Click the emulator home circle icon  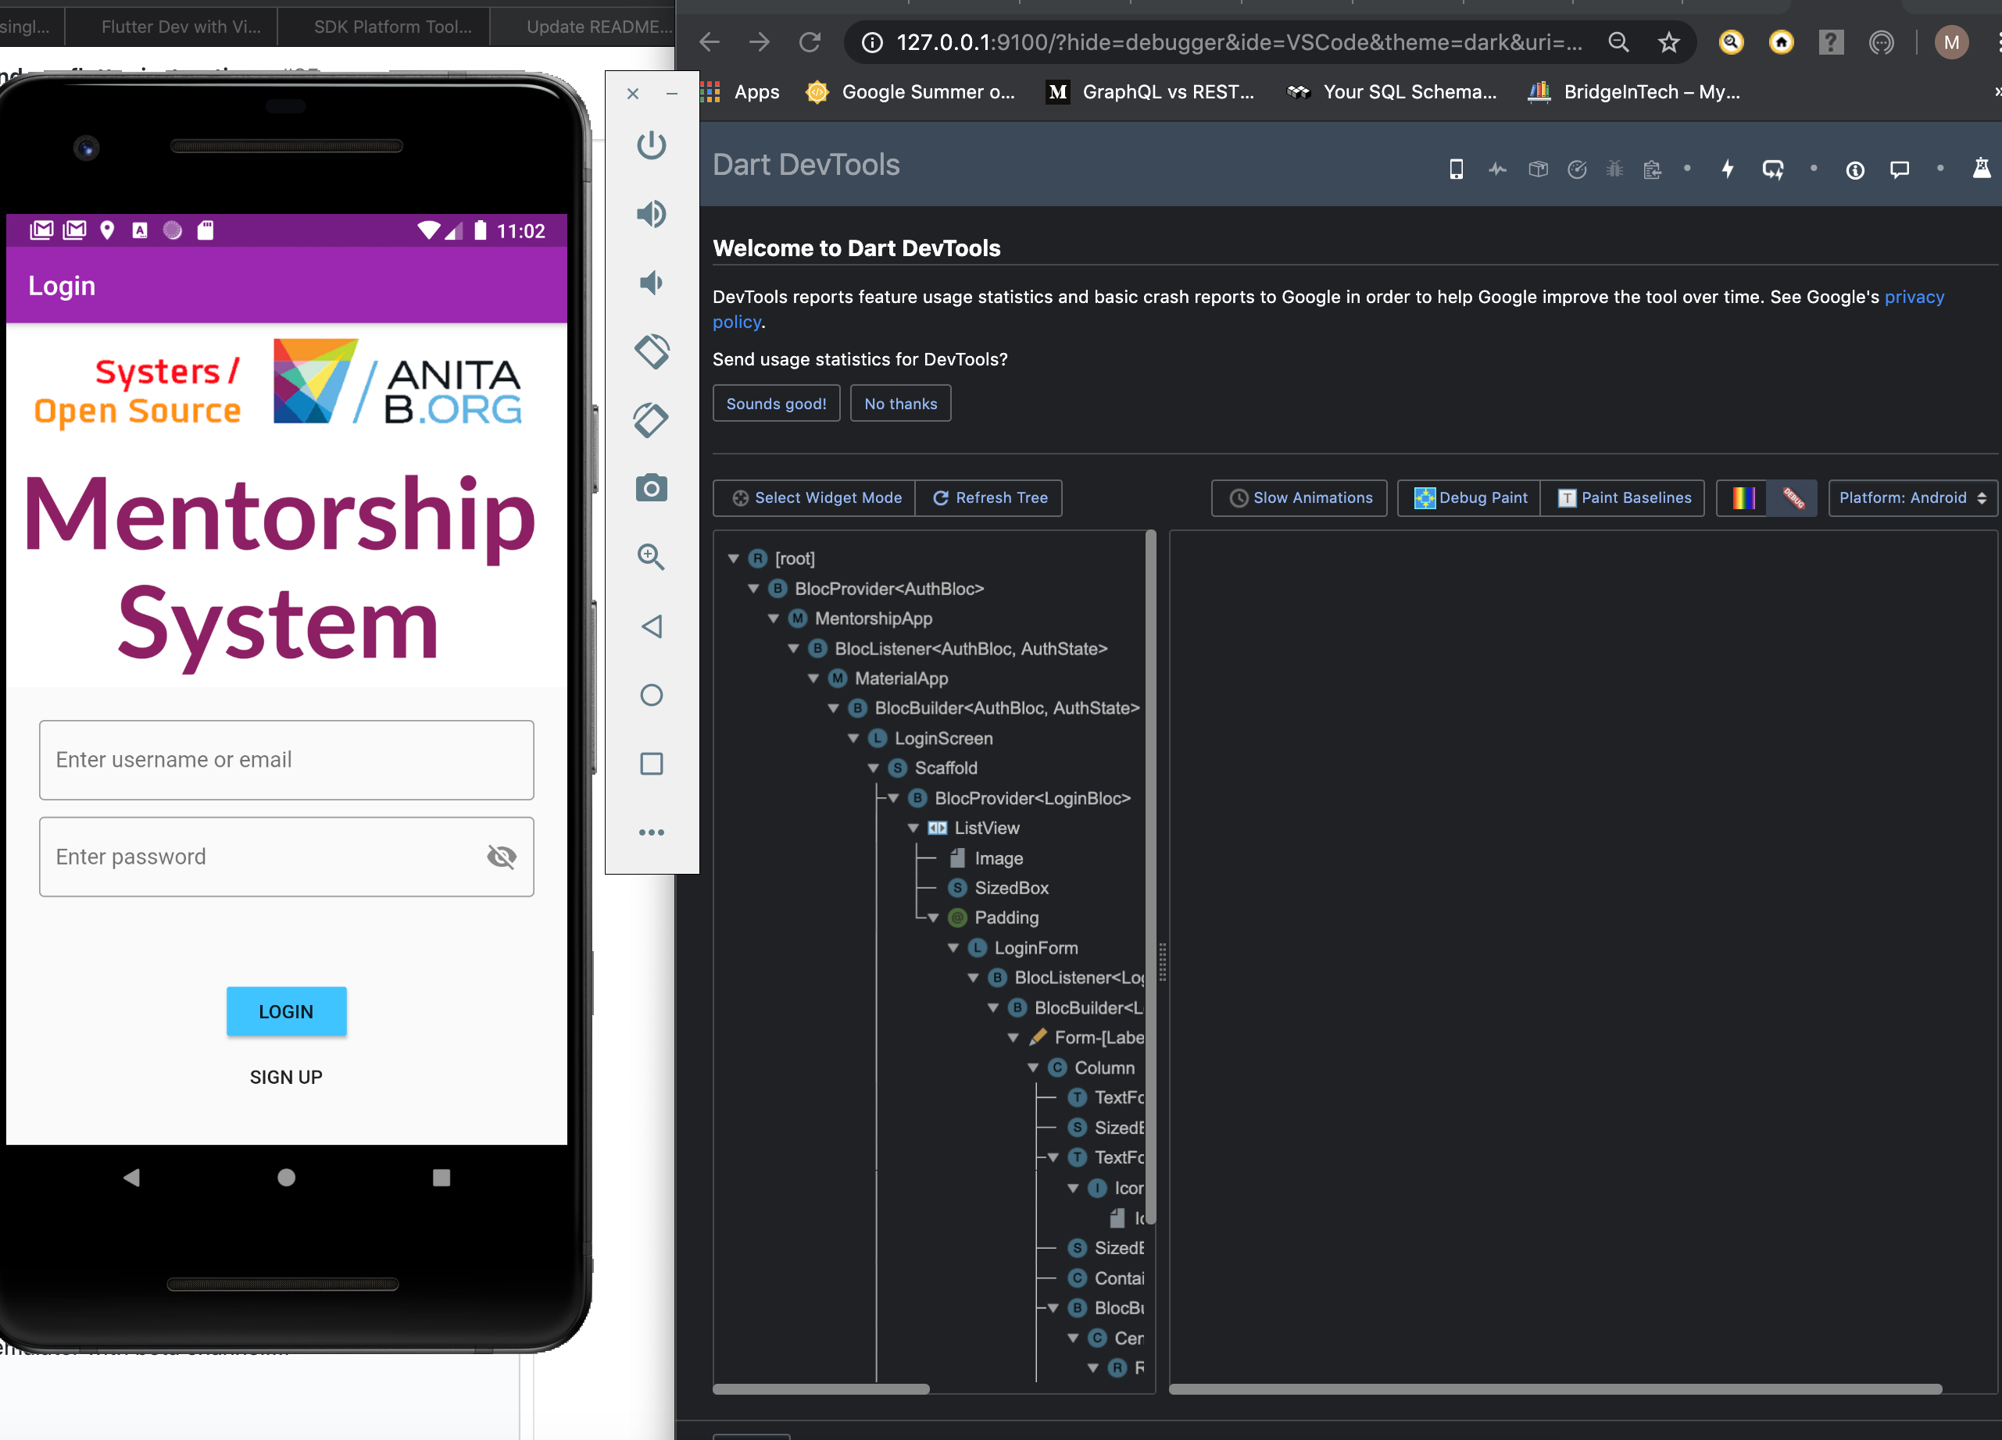point(652,695)
